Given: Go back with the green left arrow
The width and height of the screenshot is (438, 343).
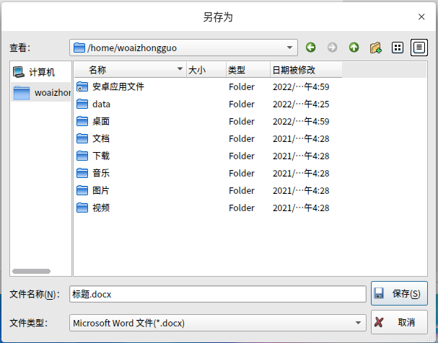Looking at the screenshot, I should pos(310,48).
